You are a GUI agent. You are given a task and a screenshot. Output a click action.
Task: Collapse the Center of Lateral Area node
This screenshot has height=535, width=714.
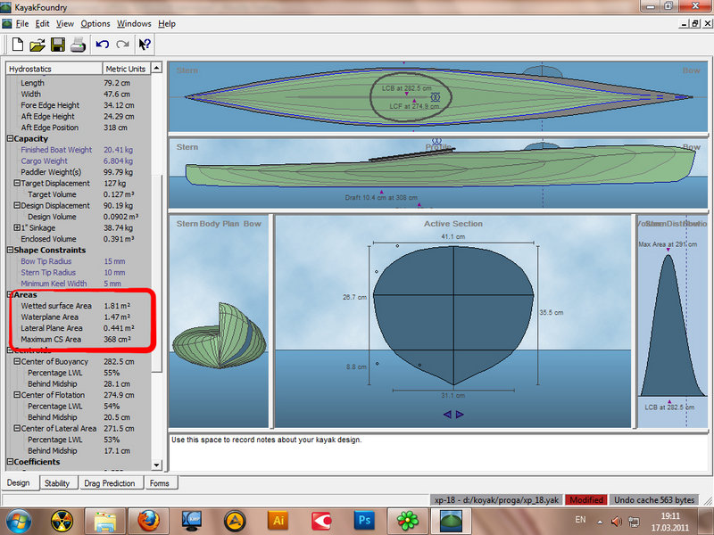point(17,428)
